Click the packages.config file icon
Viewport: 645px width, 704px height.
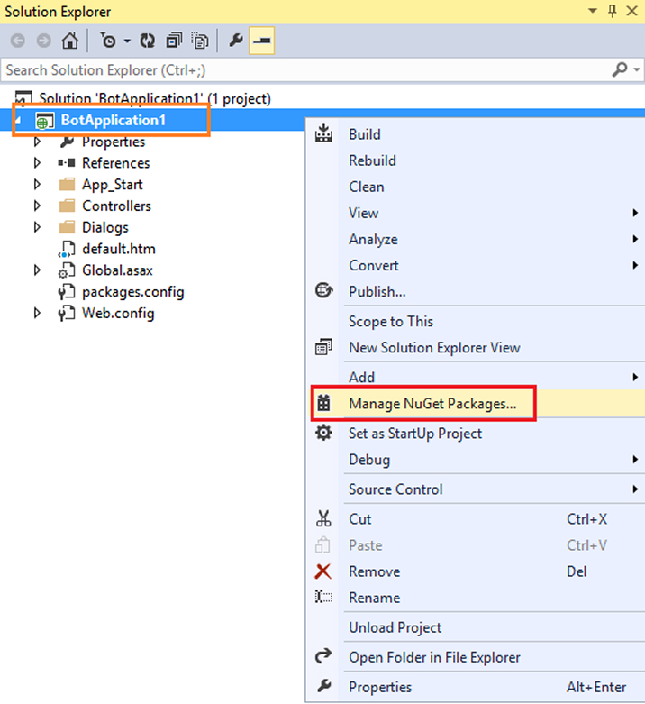(x=67, y=292)
